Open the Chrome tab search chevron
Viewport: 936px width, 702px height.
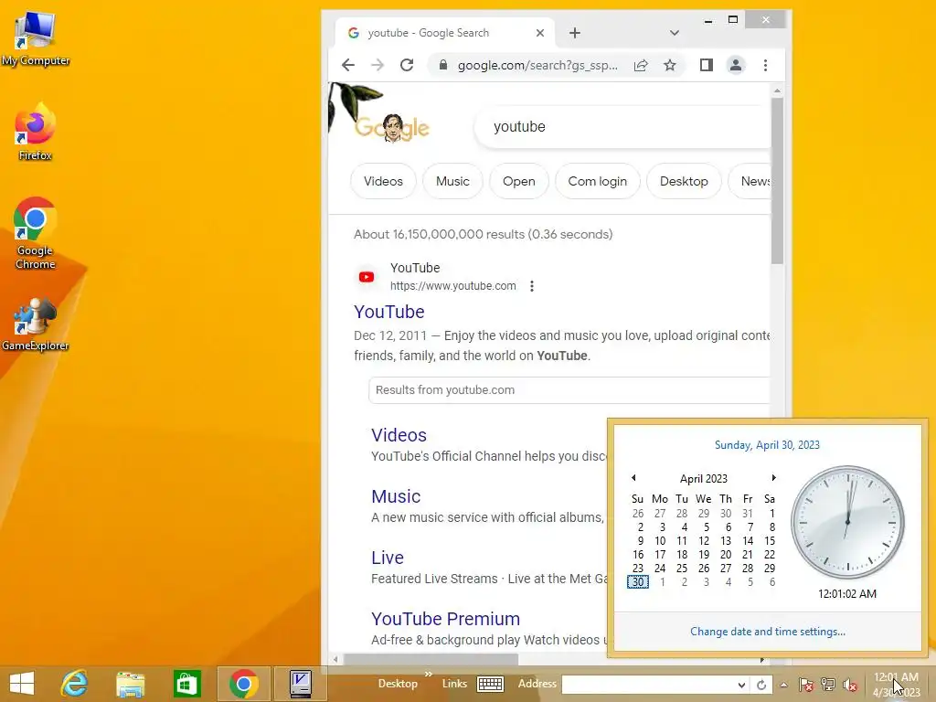[675, 33]
